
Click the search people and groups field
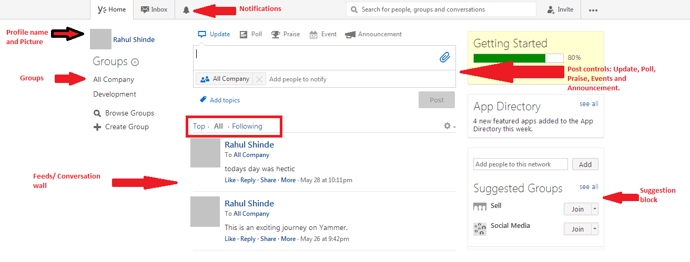[x=441, y=9]
